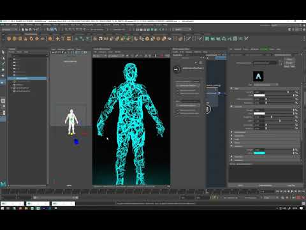Viewport: 306px width, 230px height.
Task: Collapse the Specular section in the Attribute Editor
Action: 231,106
